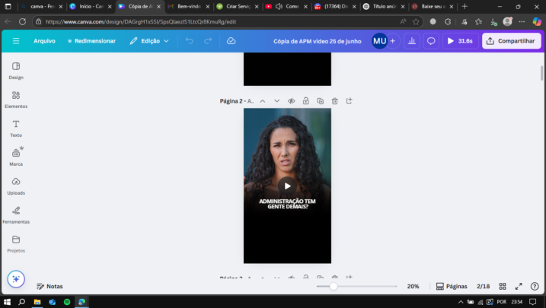Screen dimensions: 546x308
Task: Hide Página 2 with the eye icon
Action: 292,101
